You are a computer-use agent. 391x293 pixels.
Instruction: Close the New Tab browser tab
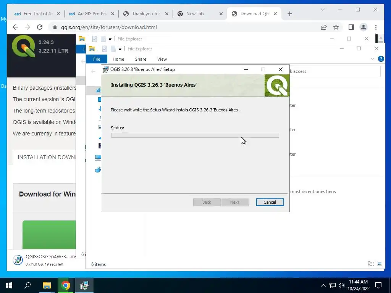(x=221, y=14)
